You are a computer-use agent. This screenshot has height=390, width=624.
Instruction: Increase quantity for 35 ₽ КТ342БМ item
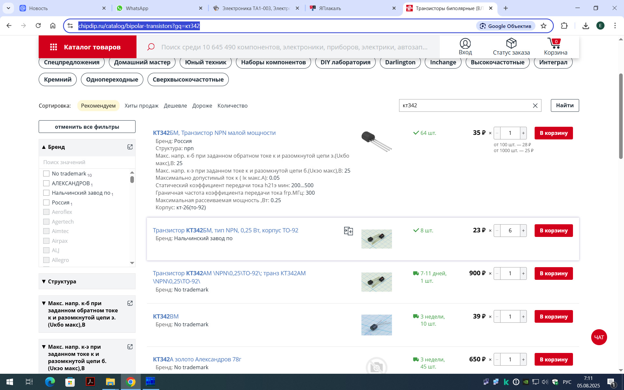(523, 133)
